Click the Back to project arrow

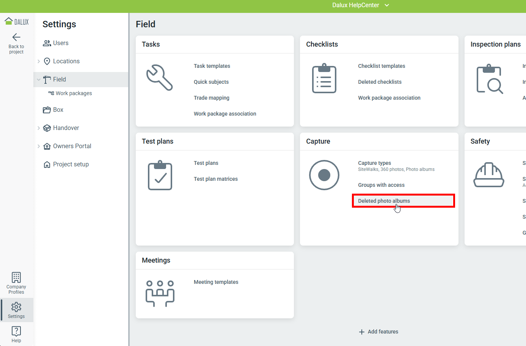(x=16, y=37)
